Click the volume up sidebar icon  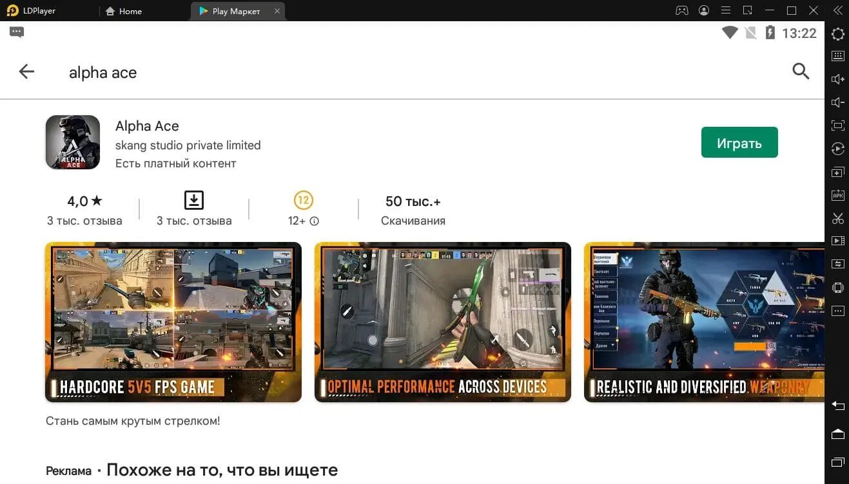838,79
